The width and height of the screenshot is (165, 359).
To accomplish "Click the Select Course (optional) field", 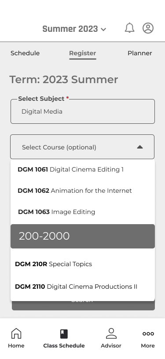I will point(82,147).
